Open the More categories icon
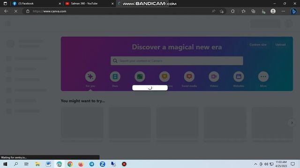300x168 pixels. (x=263, y=77)
